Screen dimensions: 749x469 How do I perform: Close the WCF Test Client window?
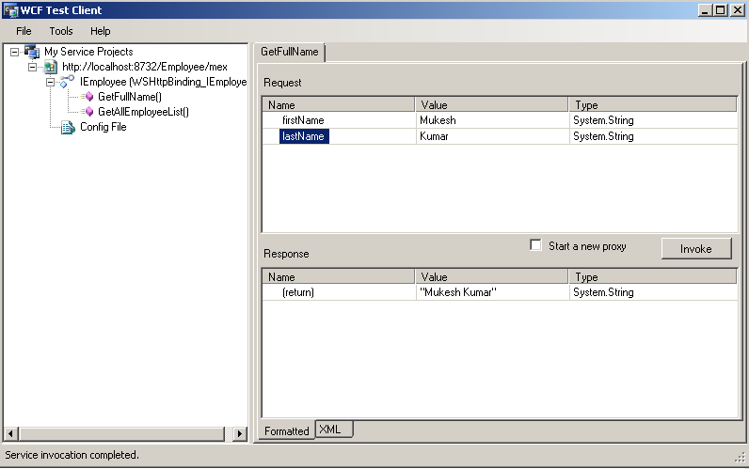pos(738,10)
